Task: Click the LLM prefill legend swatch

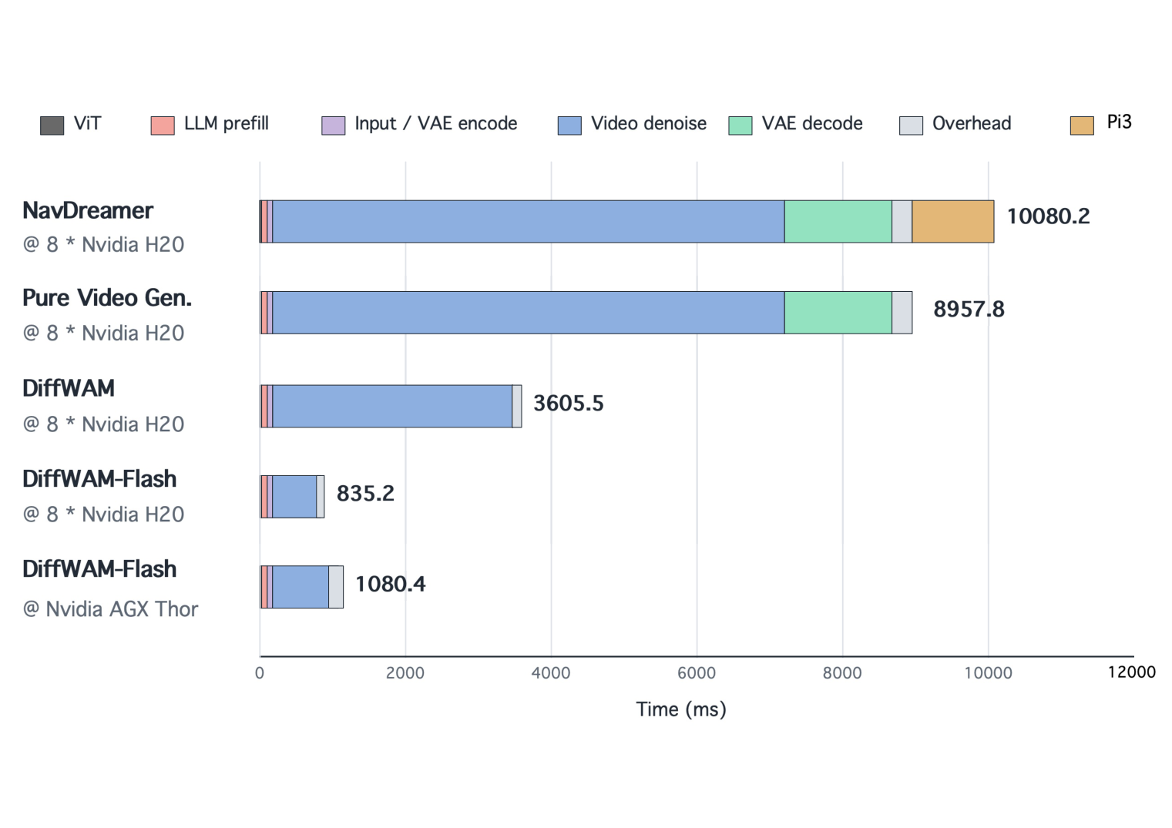Action: click(x=163, y=125)
